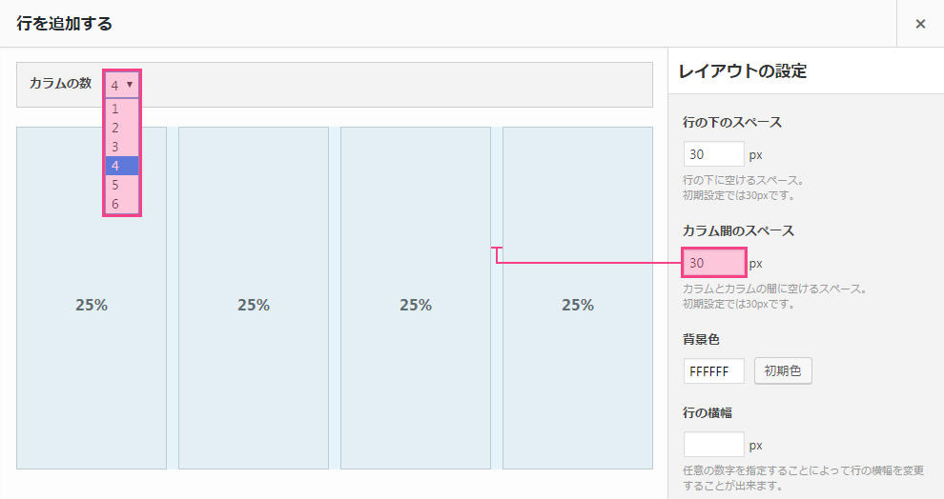Image resolution: width=944 pixels, height=499 pixels.
Task: Close the add row dialog
Action: tap(920, 24)
